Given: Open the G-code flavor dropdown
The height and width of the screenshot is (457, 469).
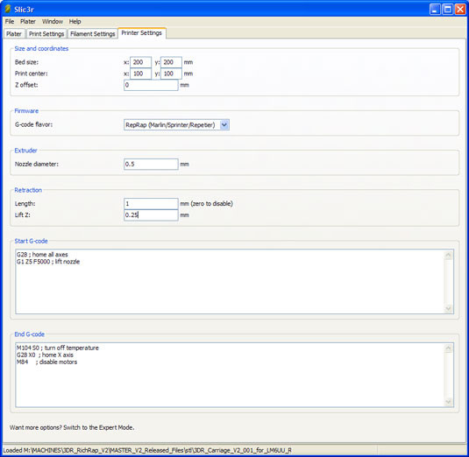Looking at the screenshot, I should point(176,125).
